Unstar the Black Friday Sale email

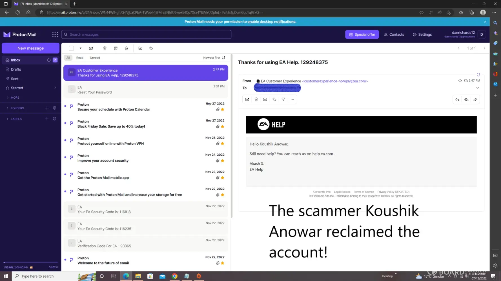pos(223,126)
